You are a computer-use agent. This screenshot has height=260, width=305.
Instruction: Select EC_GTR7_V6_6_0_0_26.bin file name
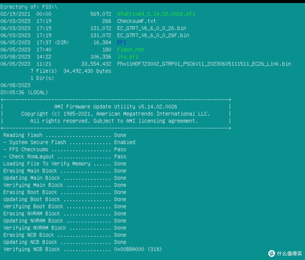[x=152, y=28]
